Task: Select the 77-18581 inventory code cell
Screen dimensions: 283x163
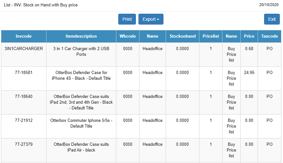Action: (x=24, y=73)
